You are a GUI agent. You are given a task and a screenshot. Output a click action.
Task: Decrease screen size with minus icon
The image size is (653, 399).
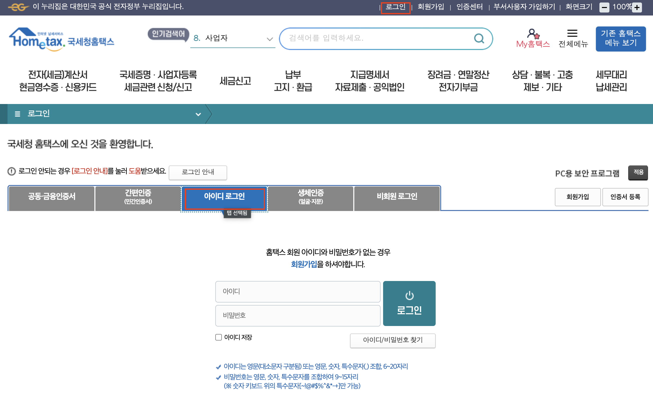tap(604, 7)
